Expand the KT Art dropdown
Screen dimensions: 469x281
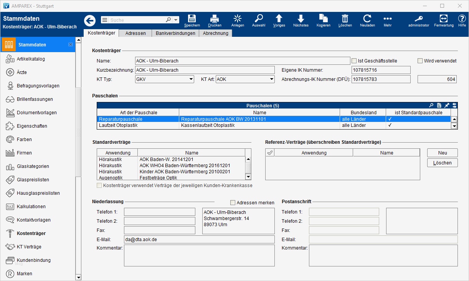pyautogui.click(x=271, y=79)
